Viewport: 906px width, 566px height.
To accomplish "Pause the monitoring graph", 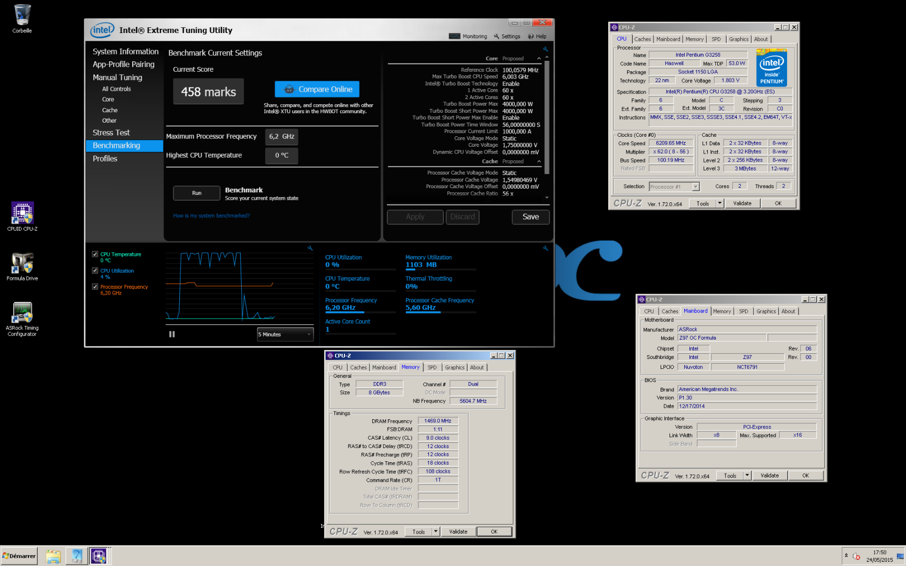I will [172, 334].
